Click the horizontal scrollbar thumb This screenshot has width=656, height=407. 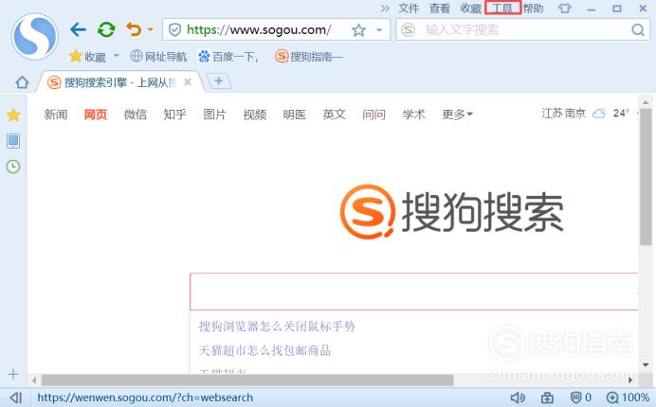(247, 380)
